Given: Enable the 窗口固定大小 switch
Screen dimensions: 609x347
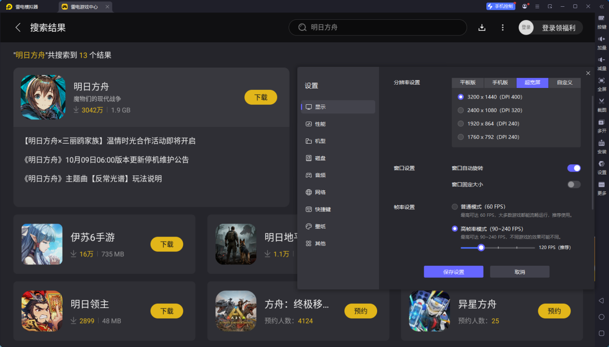Looking at the screenshot, I should 574,185.
